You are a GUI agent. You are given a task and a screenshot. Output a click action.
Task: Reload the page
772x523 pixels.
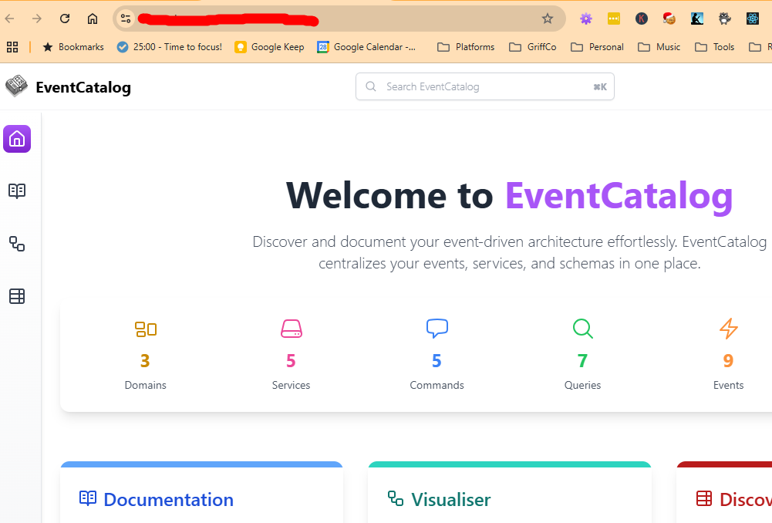coord(65,19)
